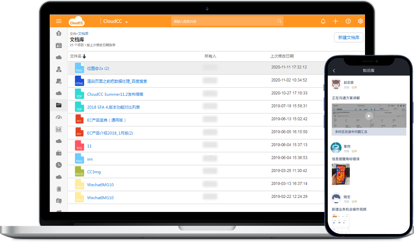Image resolution: width=414 pixels, height=243 pixels.
Task: Click the 新建文档库 button
Action: click(348, 37)
